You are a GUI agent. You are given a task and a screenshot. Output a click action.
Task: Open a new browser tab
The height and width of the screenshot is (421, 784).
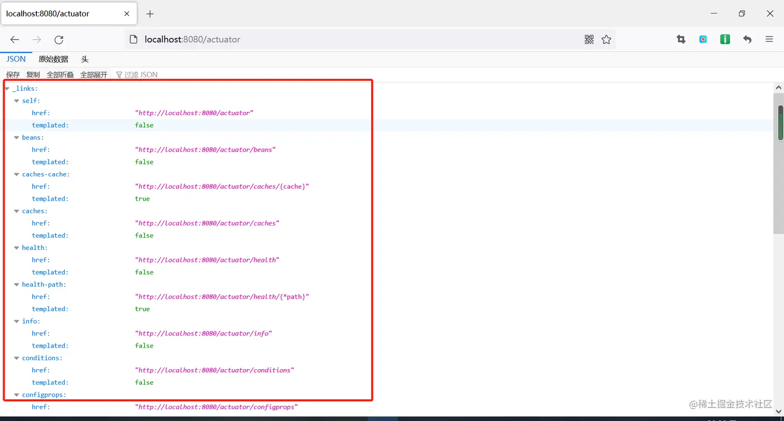click(150, 13)
